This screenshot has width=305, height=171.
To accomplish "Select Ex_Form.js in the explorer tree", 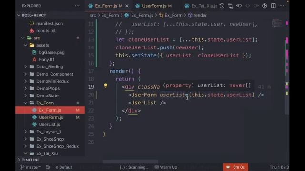I will coord(50,110).
